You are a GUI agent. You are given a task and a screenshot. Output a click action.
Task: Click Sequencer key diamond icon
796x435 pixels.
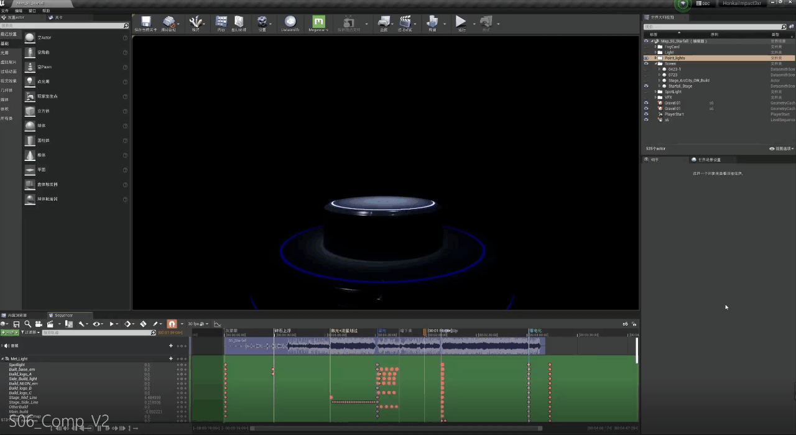pos(127,324)
